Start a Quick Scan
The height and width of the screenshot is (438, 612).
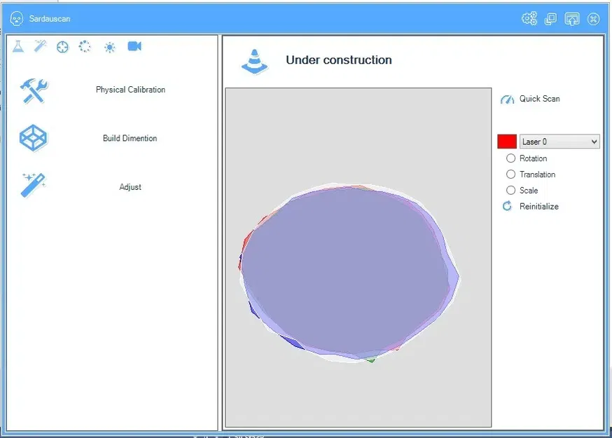click(530, 99)
